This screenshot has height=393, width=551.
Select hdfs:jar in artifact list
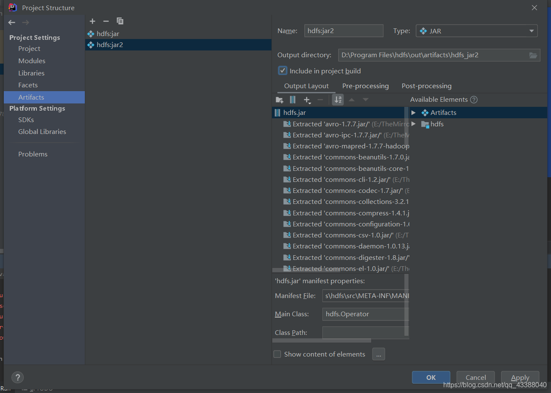[178, 34]
